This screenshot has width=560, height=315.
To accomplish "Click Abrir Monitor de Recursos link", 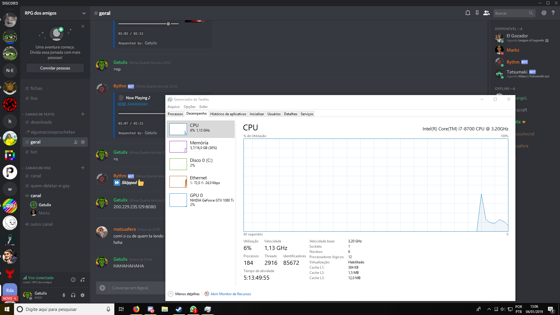I will click(231, 294).
